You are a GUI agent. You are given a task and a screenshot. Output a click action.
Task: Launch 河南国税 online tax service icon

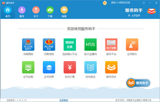[x=28, y=44]
